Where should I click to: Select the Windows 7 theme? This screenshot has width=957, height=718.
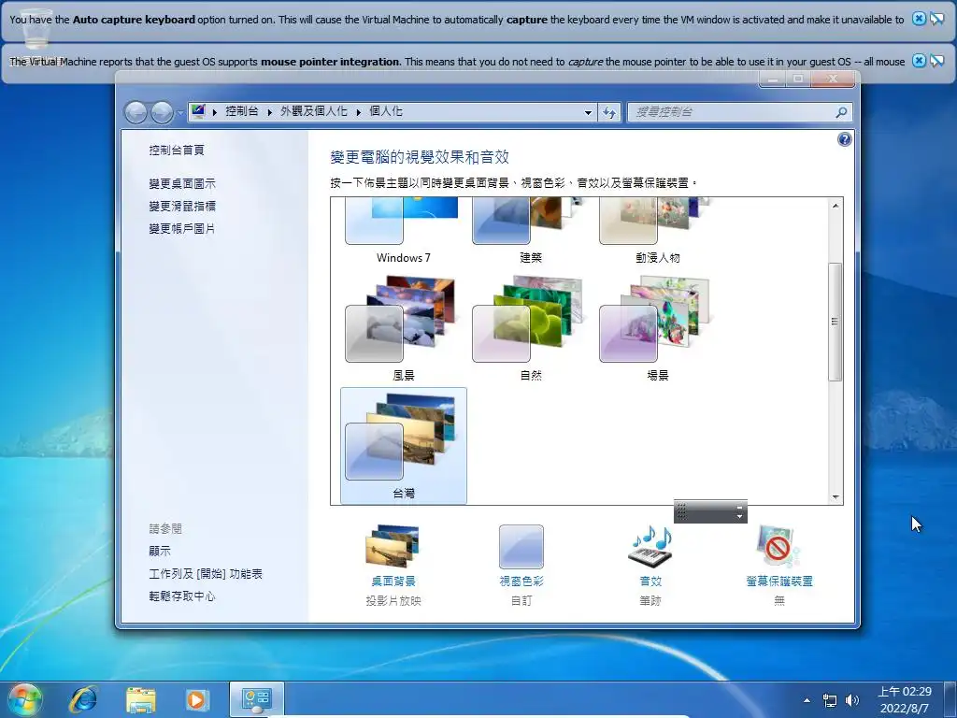(x=404, y=232)
